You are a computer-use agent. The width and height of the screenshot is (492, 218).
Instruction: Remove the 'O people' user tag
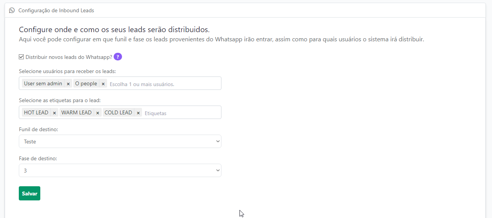[x=103, y=84]
